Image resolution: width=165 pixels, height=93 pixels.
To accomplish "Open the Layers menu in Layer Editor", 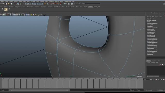I will coord(148,63).
